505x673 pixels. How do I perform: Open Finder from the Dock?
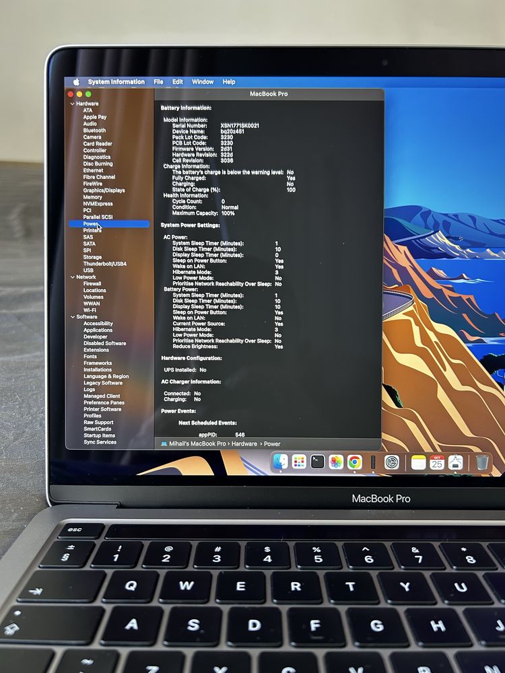point(280,462)
